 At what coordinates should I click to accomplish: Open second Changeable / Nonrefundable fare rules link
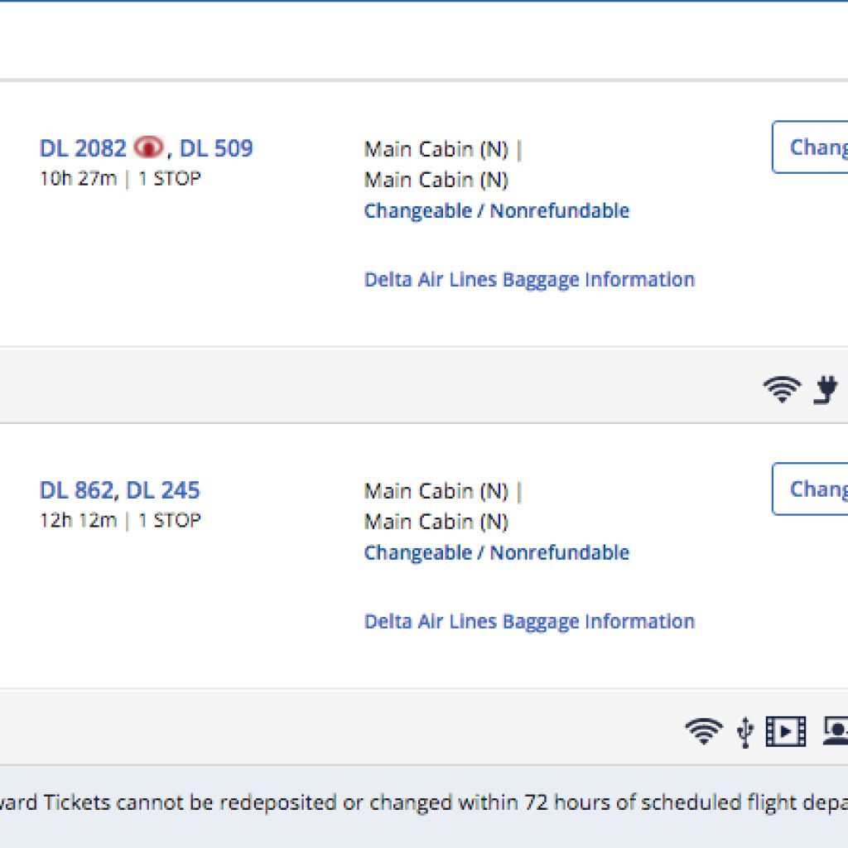(497, 552)
